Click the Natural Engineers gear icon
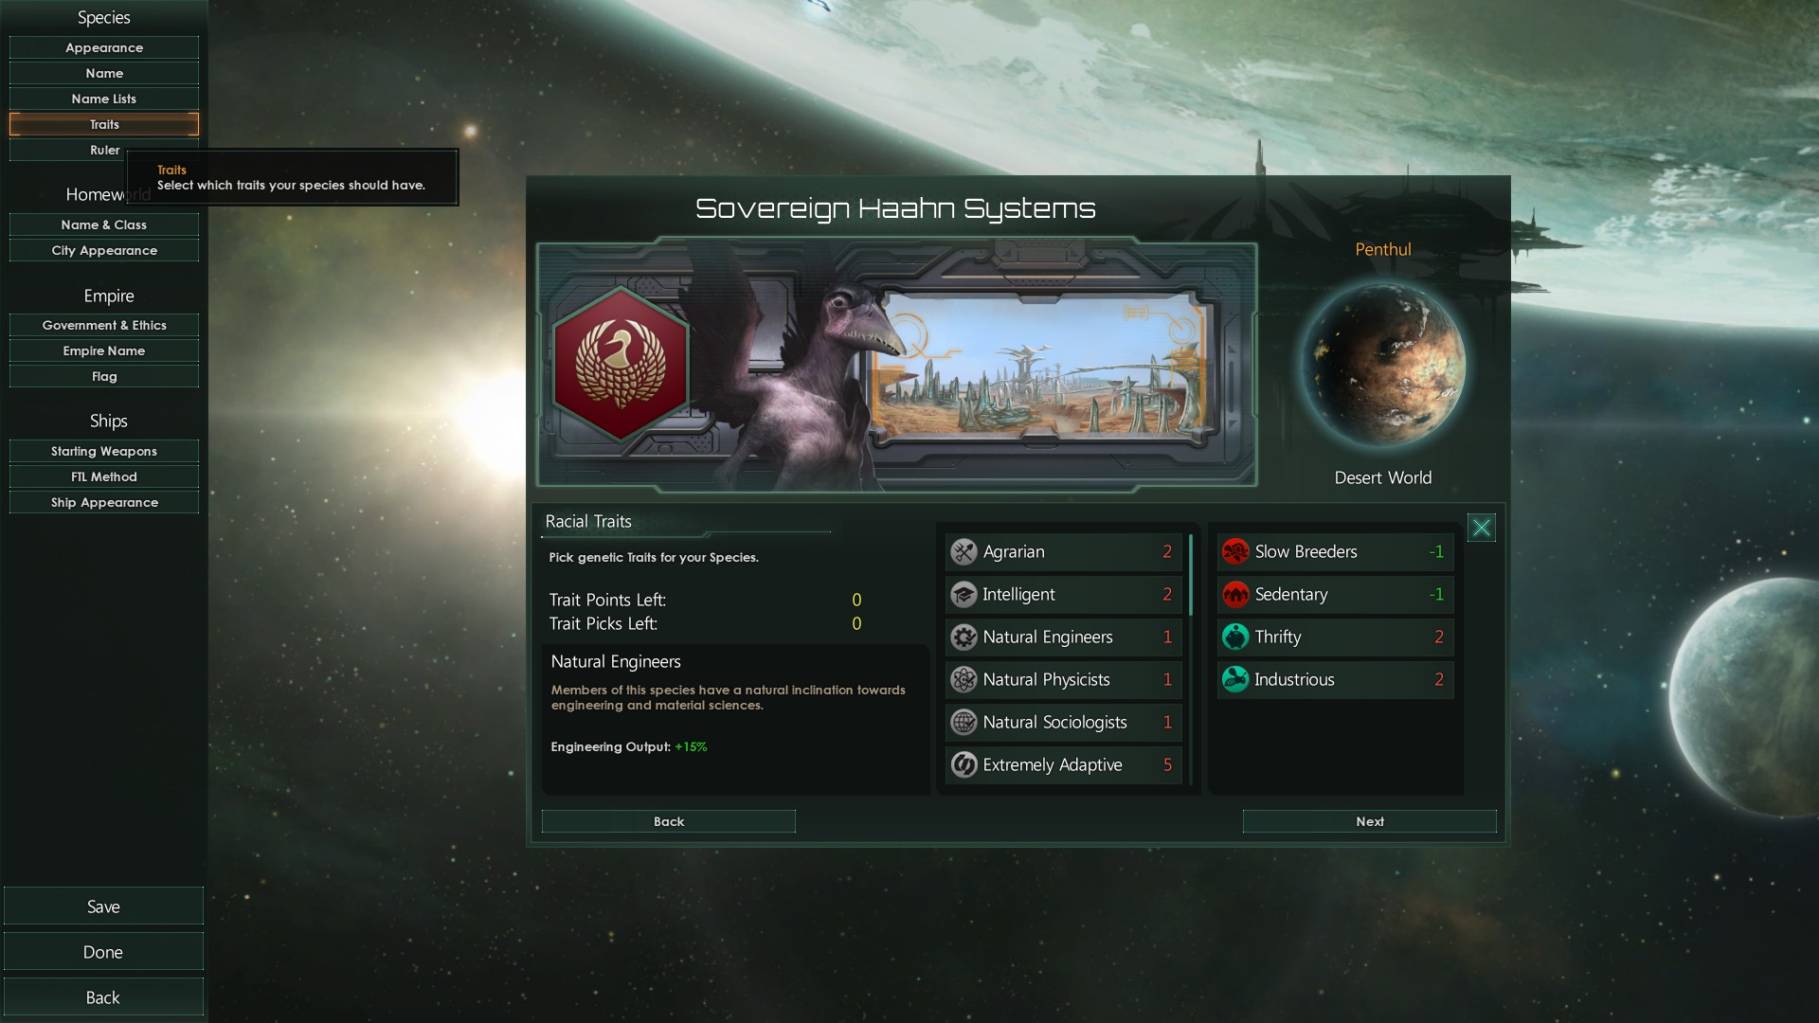This screenshot has width=1819, height=1023. click(964, 637)
